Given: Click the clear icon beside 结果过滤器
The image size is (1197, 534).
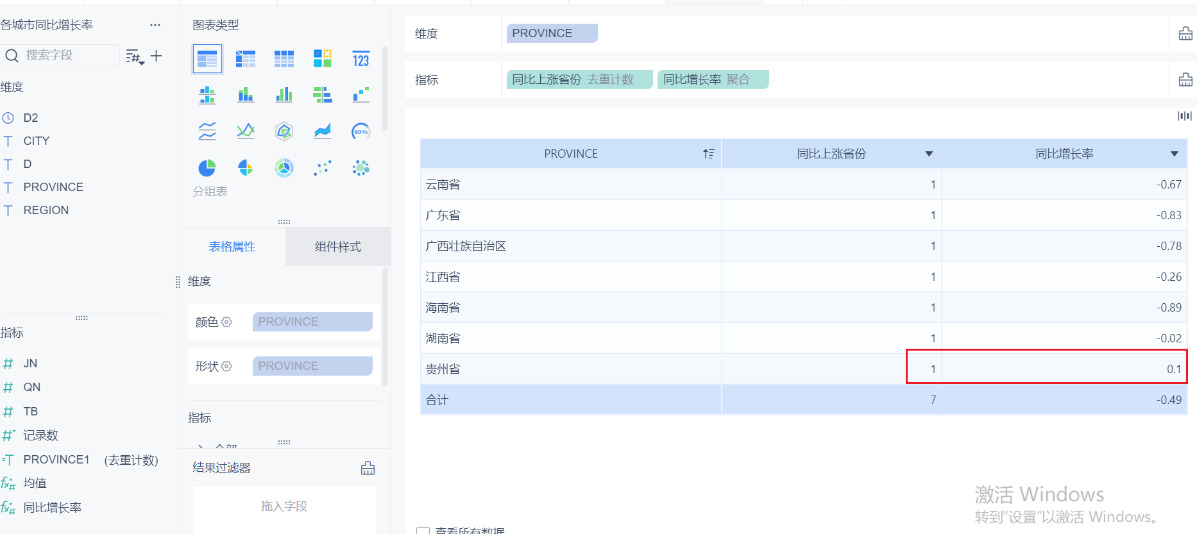Looking at the screenshot, I should (368, 468).
